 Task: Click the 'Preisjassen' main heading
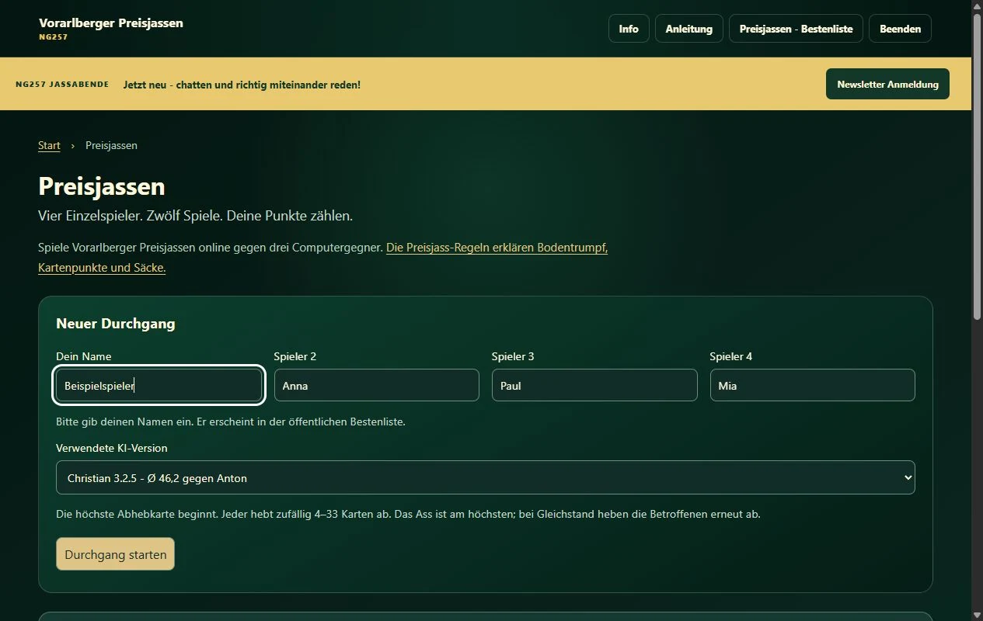(x=102, y=186)
